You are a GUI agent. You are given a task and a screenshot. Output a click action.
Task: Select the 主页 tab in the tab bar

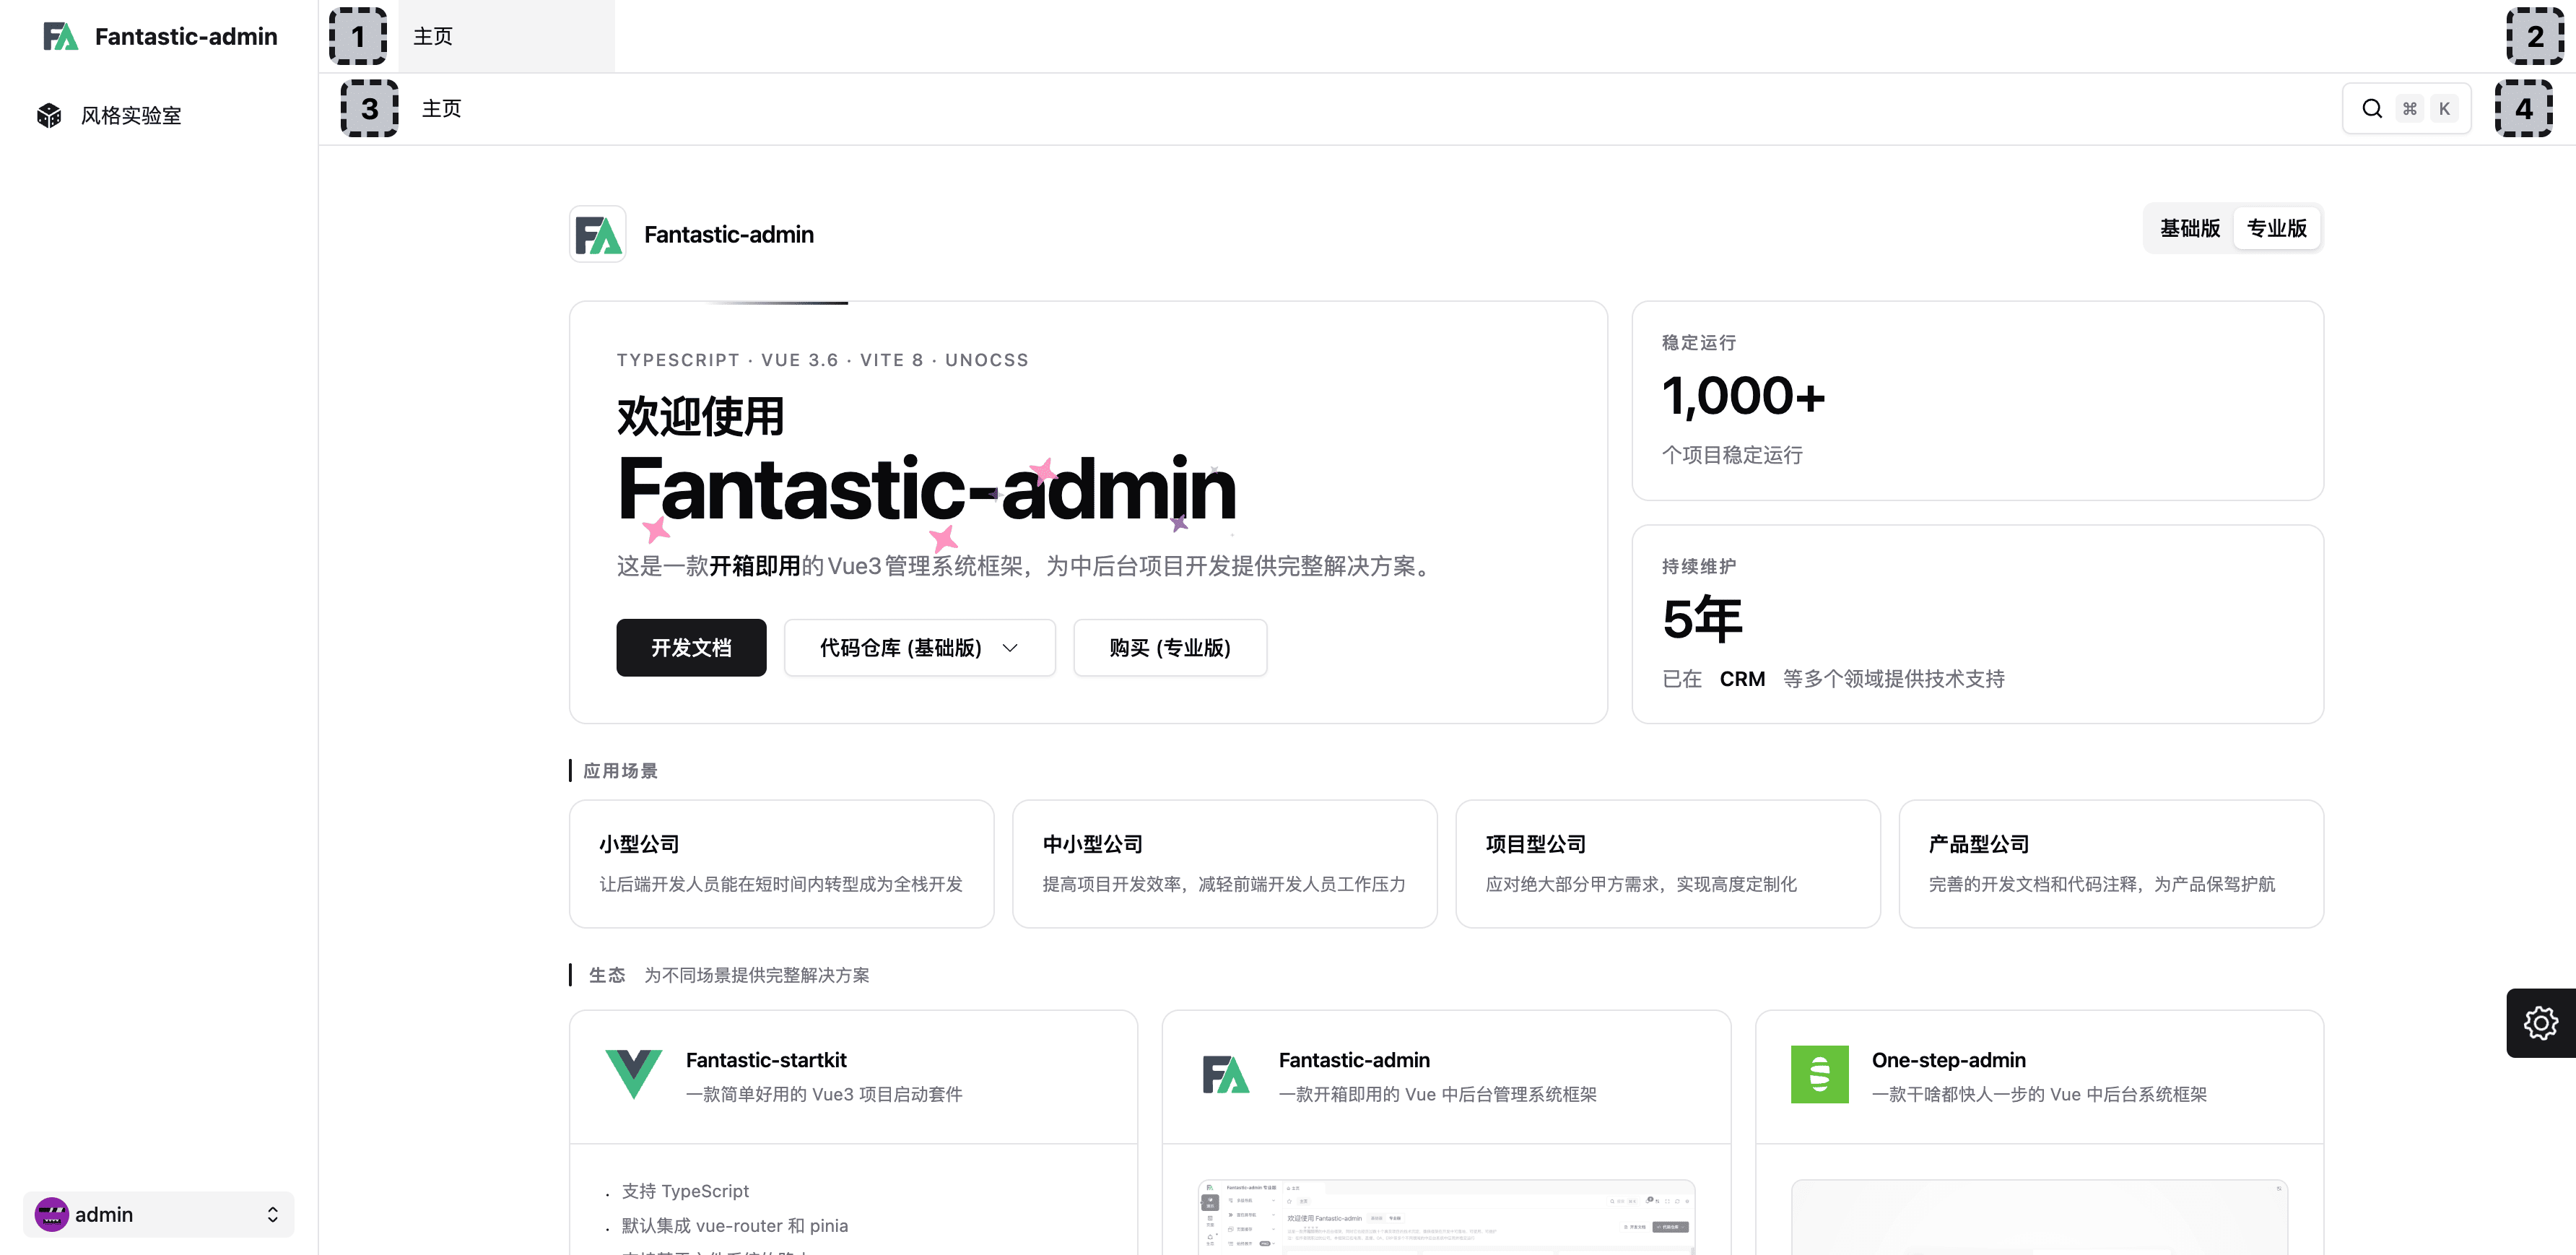[506, 37]
